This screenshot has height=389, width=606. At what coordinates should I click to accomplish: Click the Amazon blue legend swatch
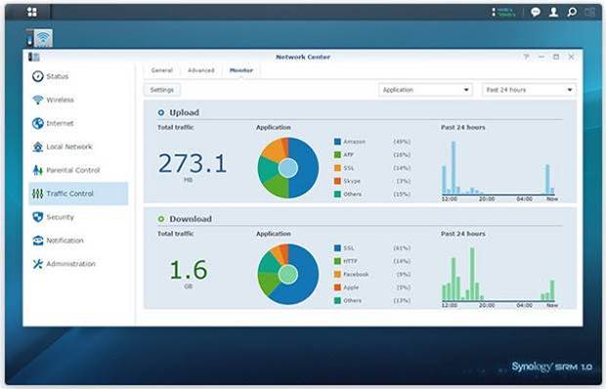click(x=337, y=142)
